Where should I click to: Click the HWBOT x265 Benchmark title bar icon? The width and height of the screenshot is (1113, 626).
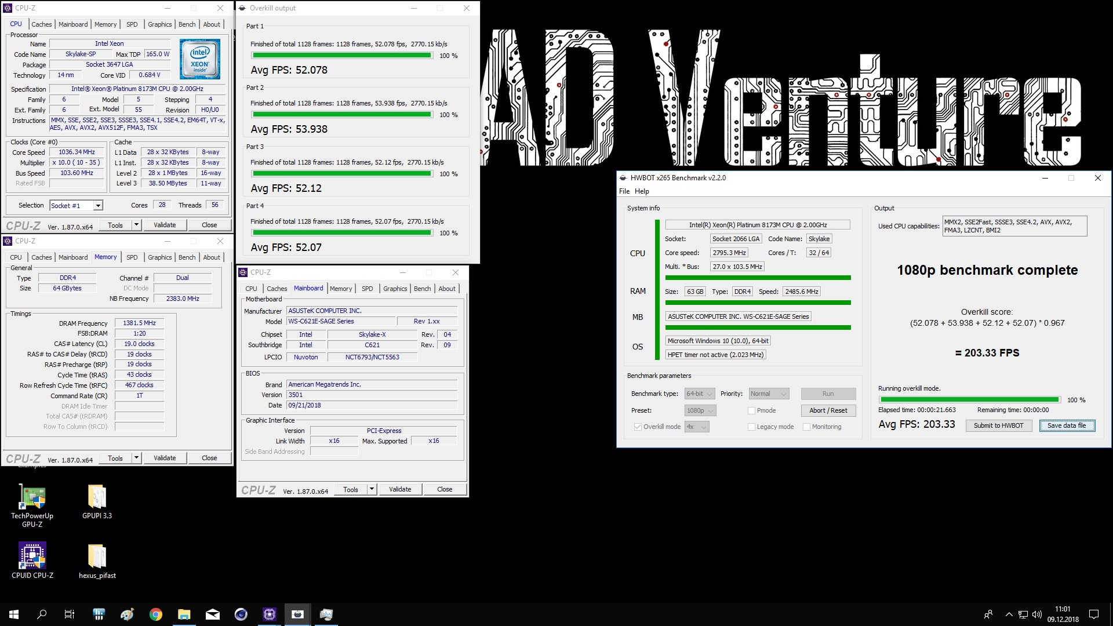pyautogui.click(x=623, y=178)
